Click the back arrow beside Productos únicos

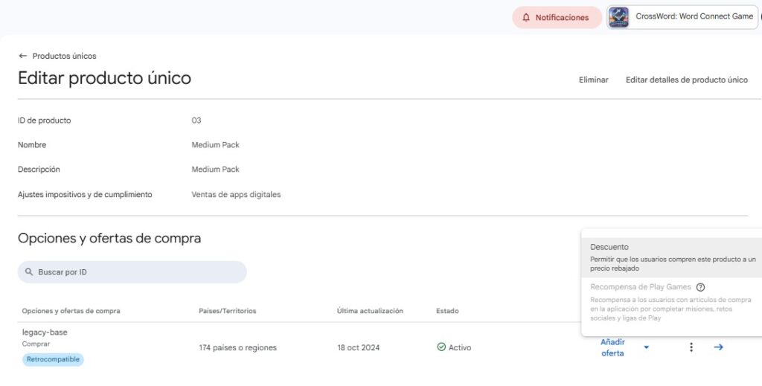click(x=22, y=56)
